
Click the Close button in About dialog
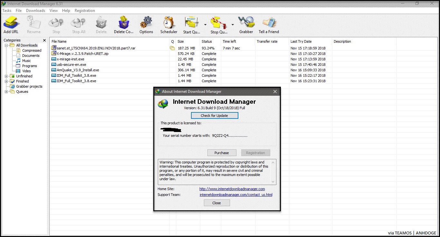click(217, 203)
